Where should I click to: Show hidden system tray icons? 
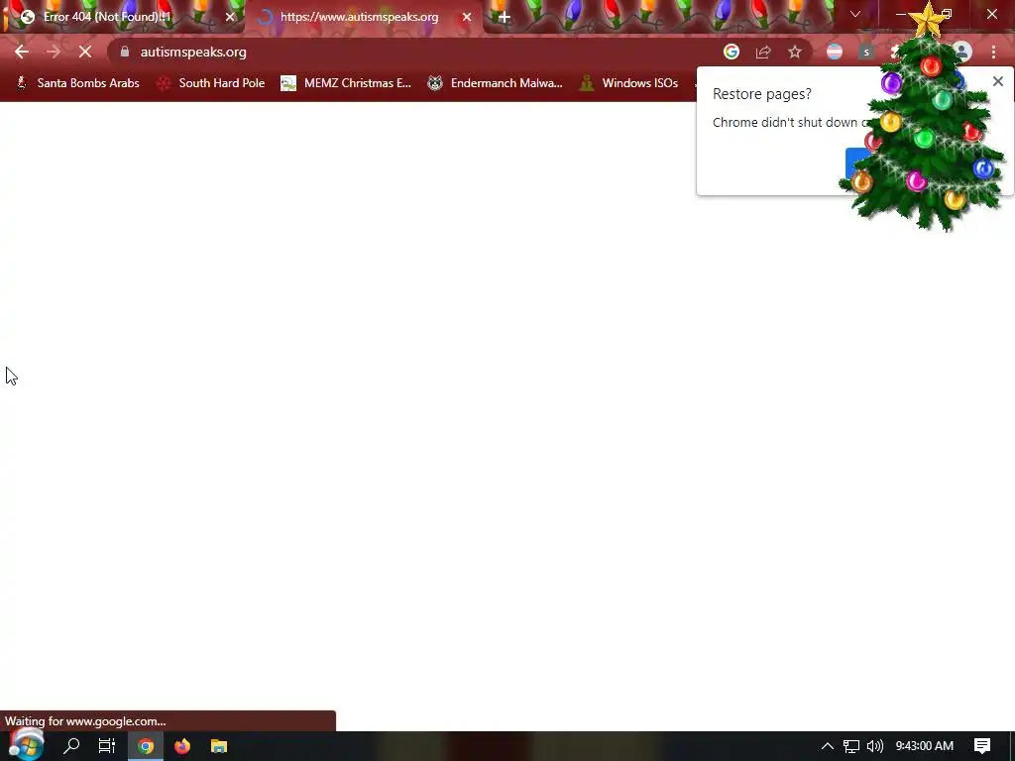(x=827, y=746)
